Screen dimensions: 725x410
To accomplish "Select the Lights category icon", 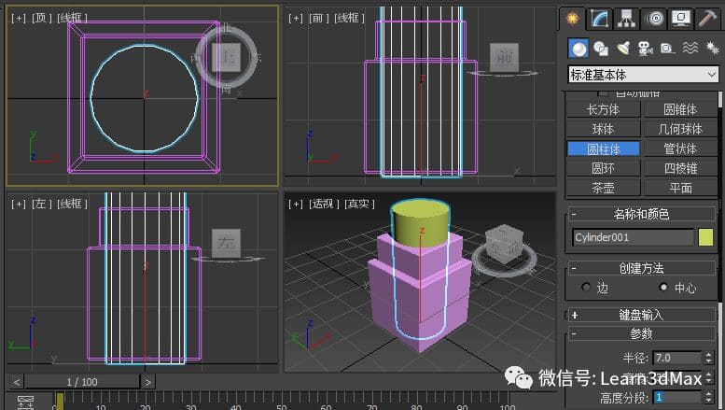I will pos(623,49).
